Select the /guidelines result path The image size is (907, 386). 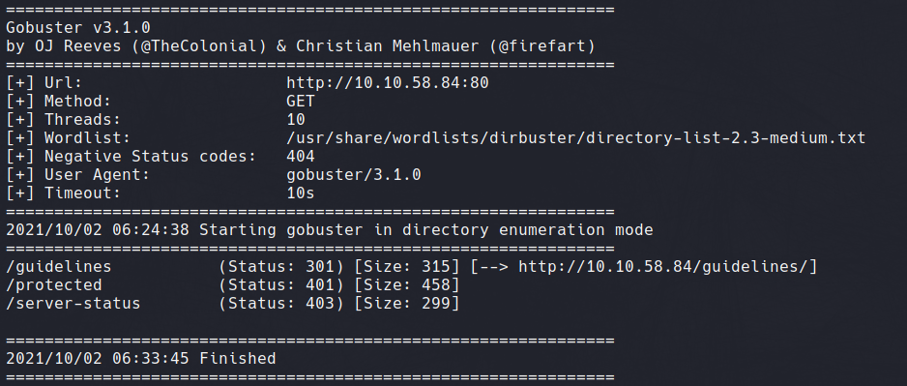click(x=58, y=267)
